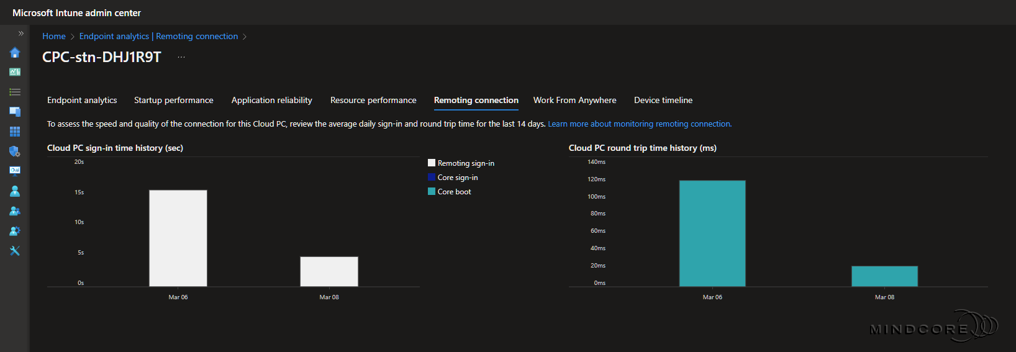
Task: Open the Reports monitor icon
Action: [15, 171]
